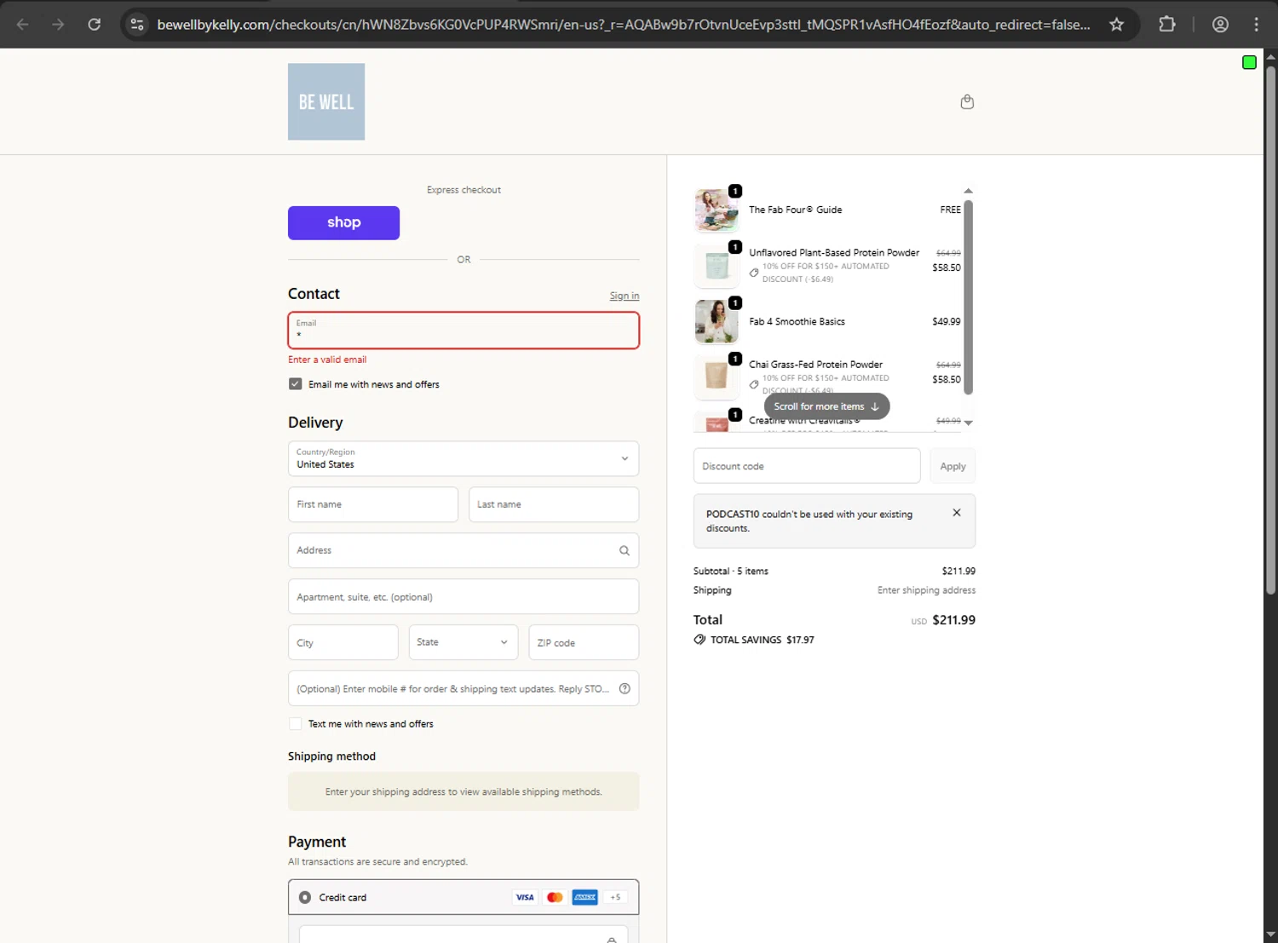Viewport: 1278px width, 943px height.
Task: Click the Subtotal · 5 items label
Action: (731, 572)
